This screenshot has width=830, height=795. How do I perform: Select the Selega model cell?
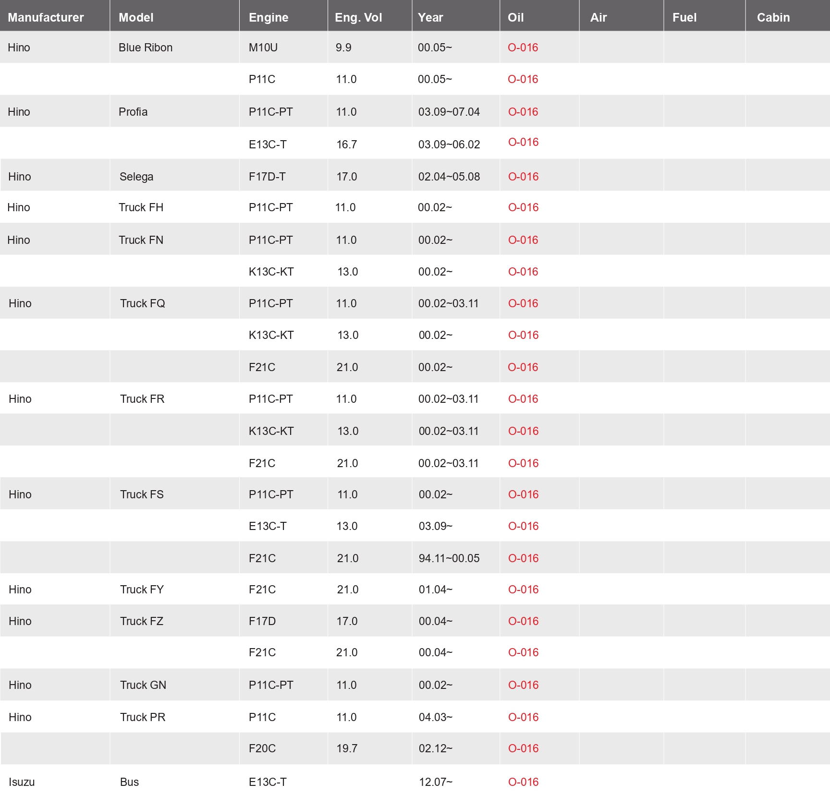pyautogui.click(x=136, y=177)
